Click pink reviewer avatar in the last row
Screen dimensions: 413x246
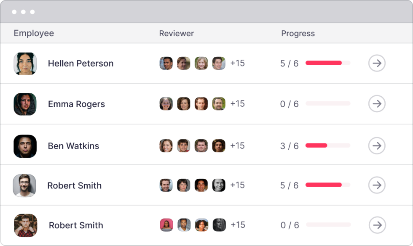[166, 225]
